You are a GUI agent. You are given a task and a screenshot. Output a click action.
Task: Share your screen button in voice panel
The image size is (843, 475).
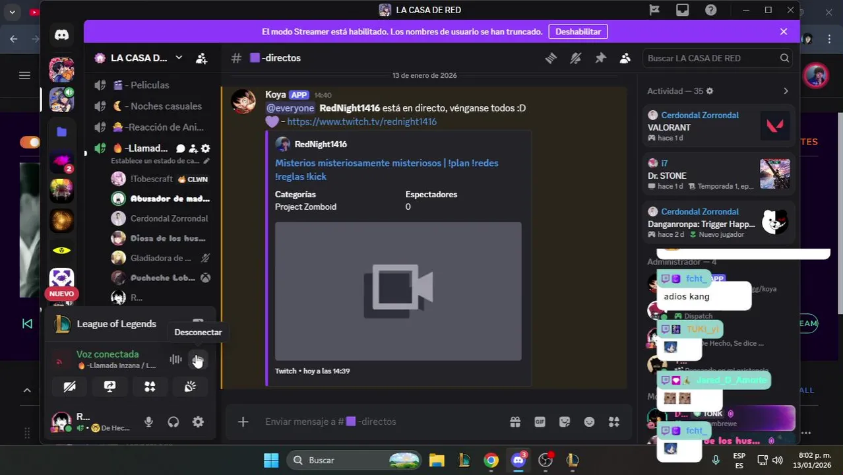coord(109,387)
